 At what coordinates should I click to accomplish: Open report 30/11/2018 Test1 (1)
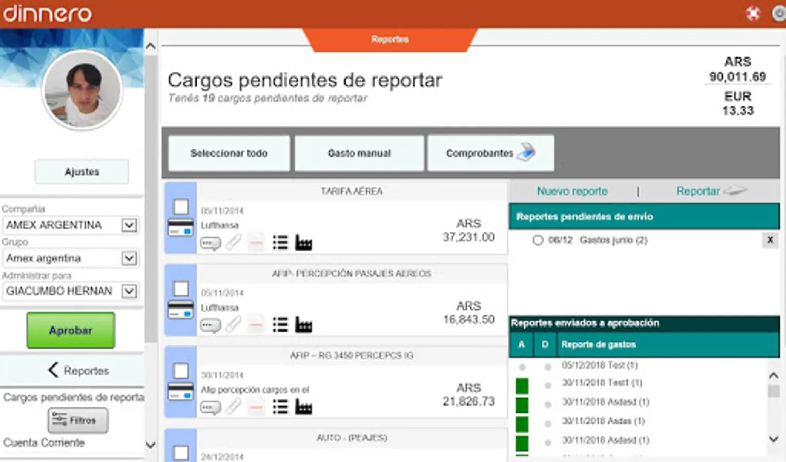[602, 382]
